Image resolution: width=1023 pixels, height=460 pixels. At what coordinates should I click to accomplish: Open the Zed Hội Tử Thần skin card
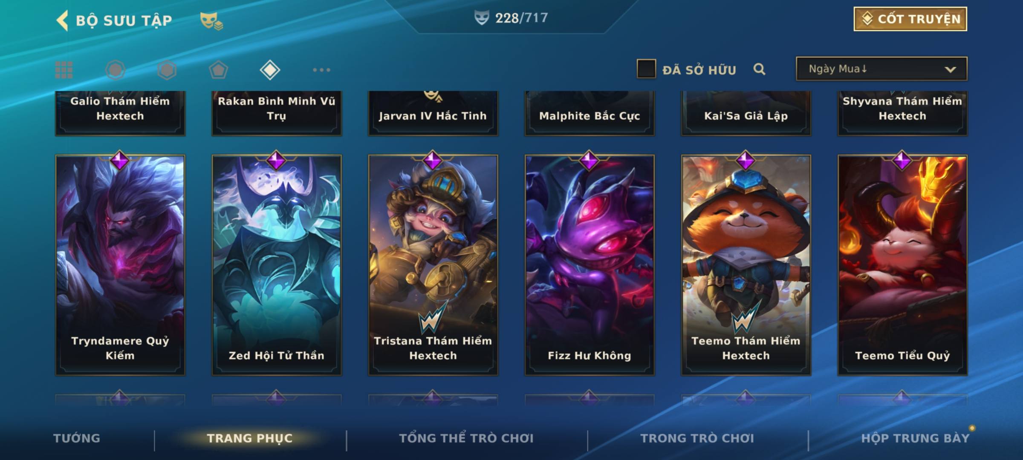pos(277,265)
